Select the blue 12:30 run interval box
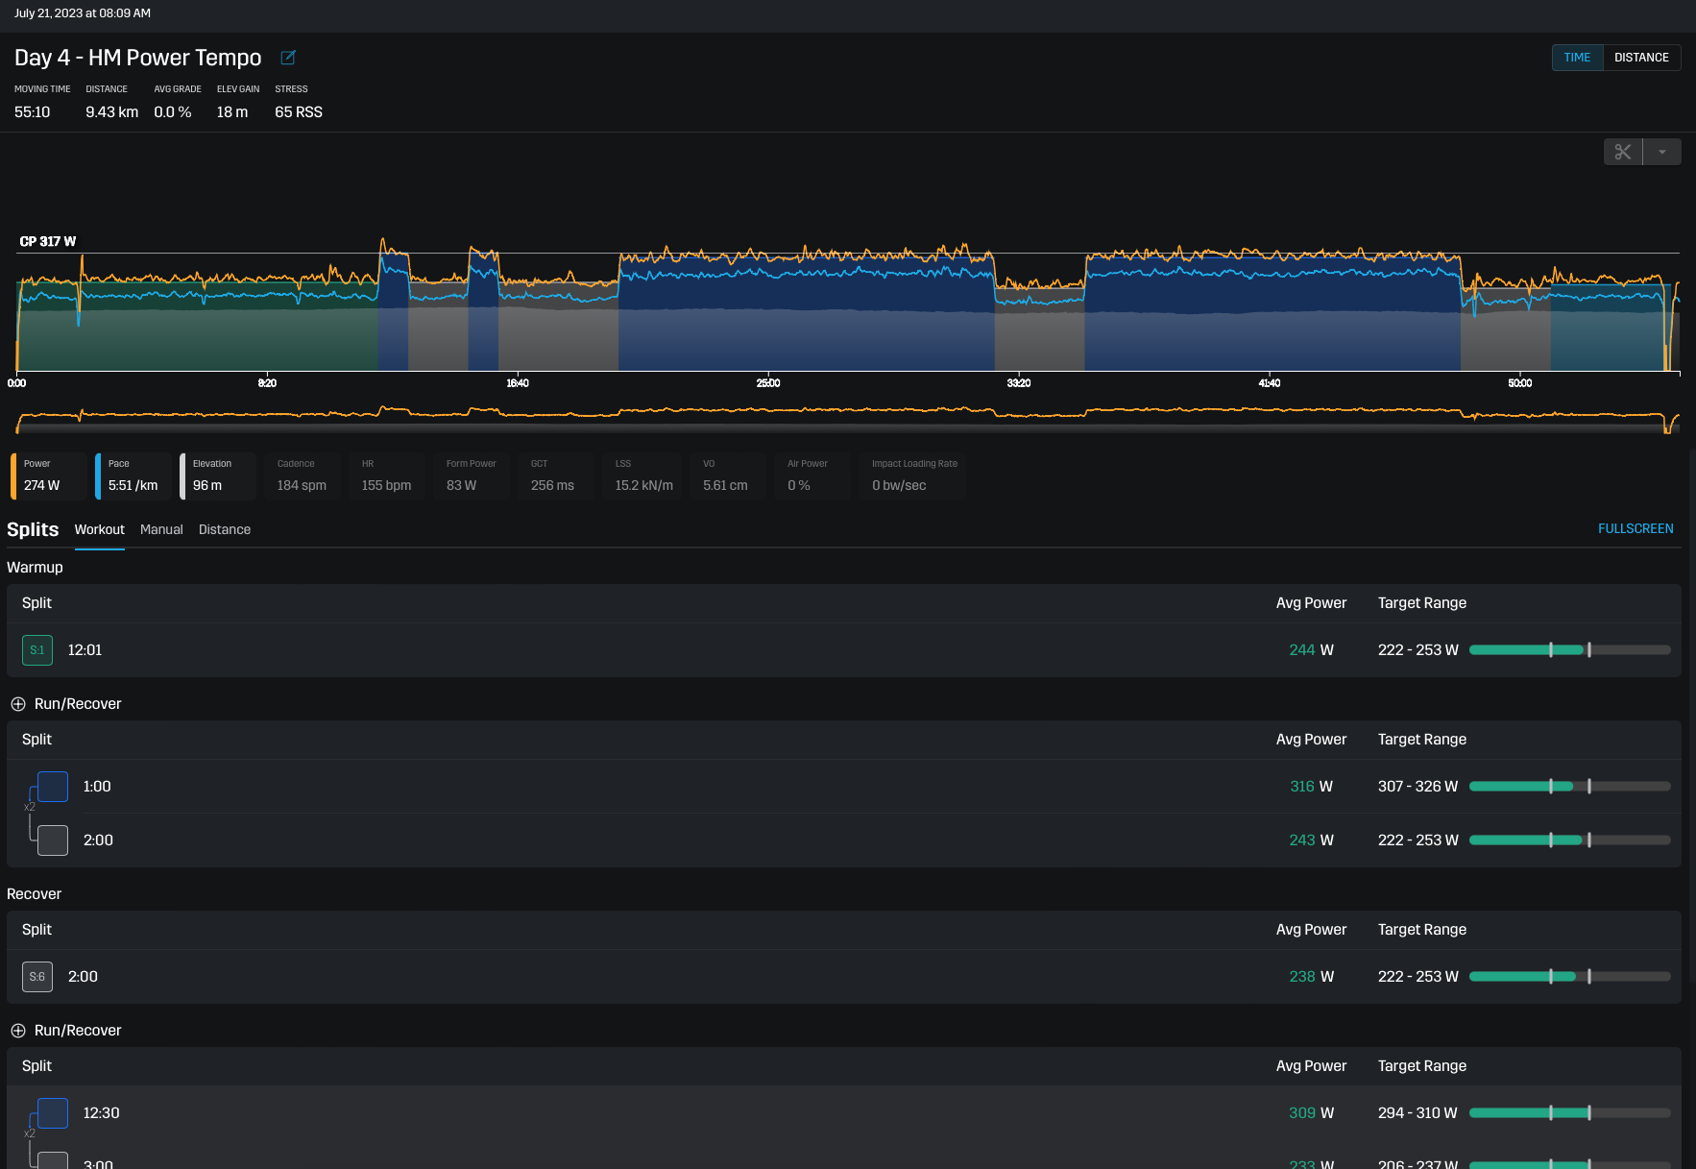This screenshot has height=1169, width=1696. pyautogui.click(x=53, y=1113)
